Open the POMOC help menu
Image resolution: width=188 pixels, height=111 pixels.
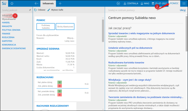point(174,3)
